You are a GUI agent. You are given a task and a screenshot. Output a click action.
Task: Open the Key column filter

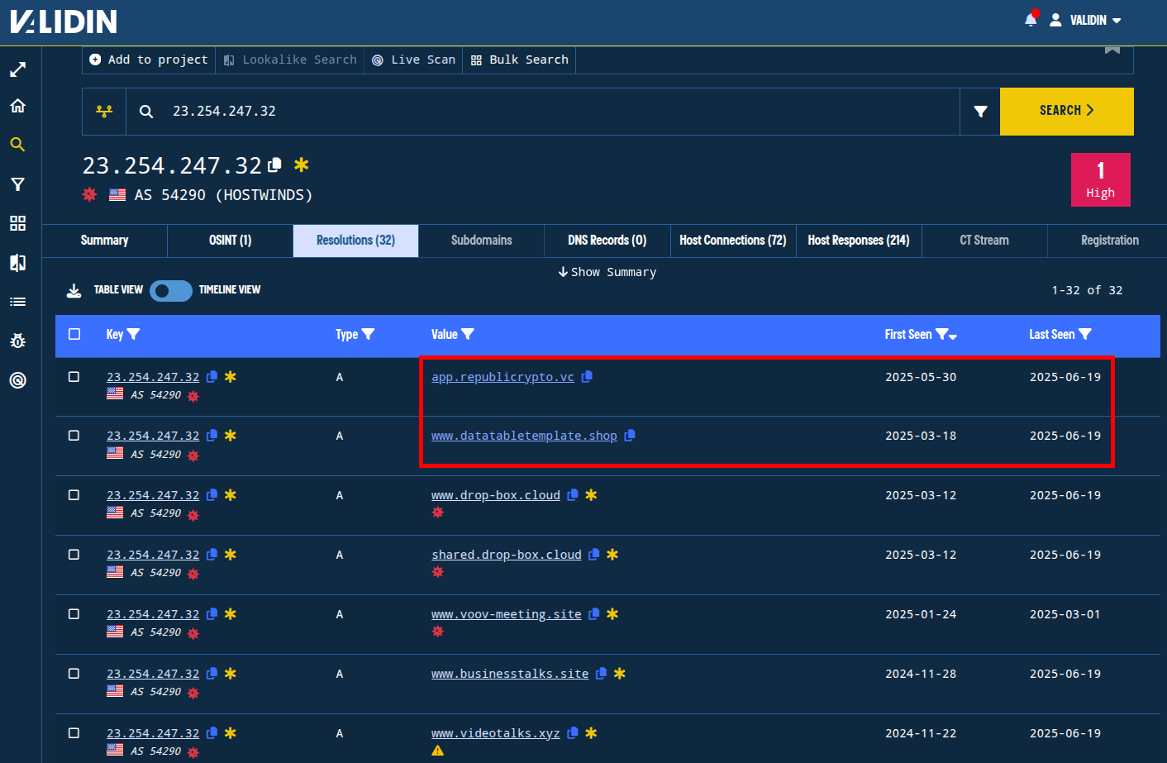[134, 334]
